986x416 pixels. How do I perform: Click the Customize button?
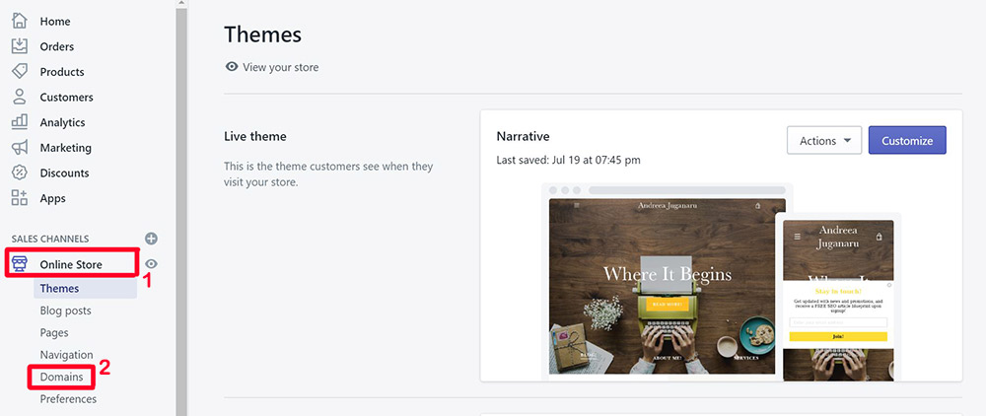(x=907, y=141)
